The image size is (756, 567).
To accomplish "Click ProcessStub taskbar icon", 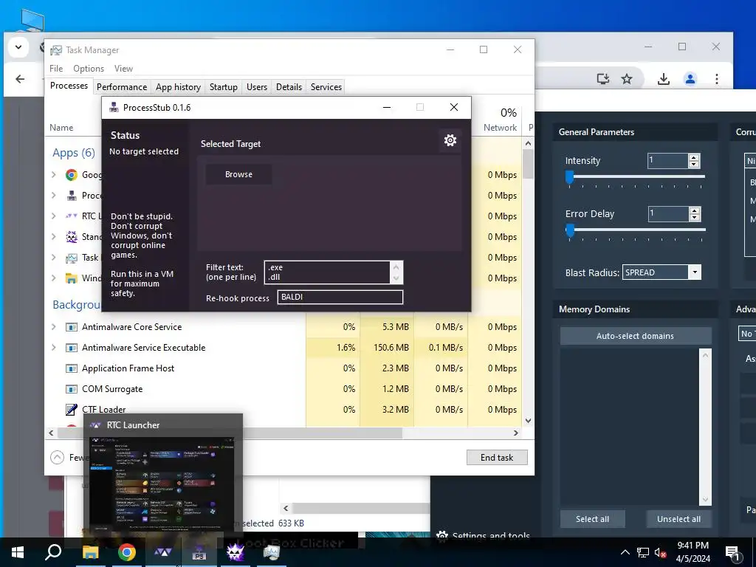I will (x=199, y=553).
